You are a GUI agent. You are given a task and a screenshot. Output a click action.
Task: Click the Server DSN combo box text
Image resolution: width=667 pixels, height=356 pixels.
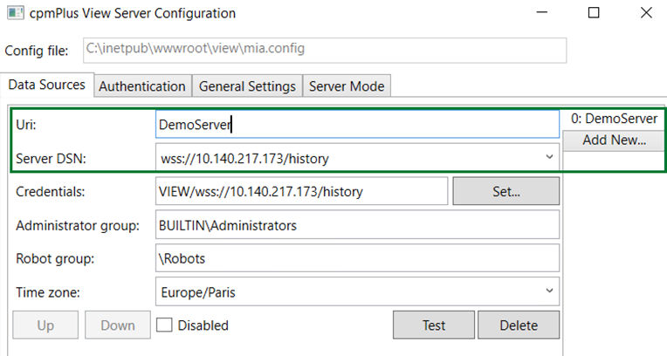click(x=245, y=159)
